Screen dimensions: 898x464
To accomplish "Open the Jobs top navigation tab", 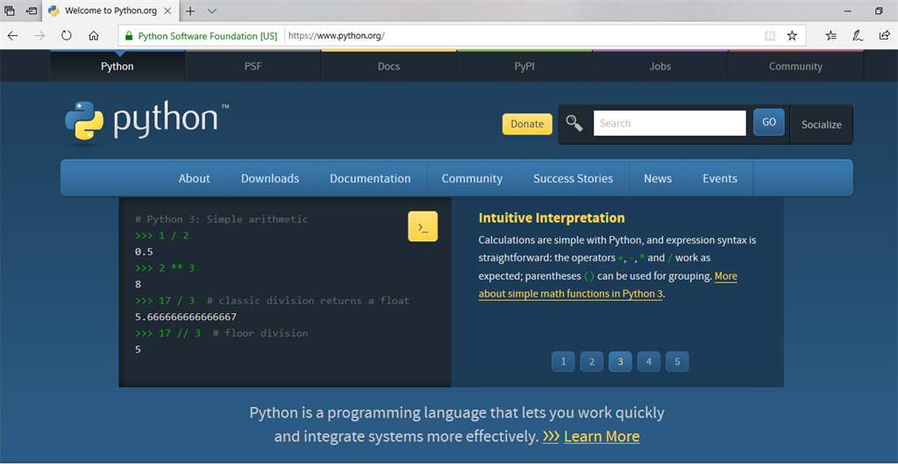I will coord(659,67).
